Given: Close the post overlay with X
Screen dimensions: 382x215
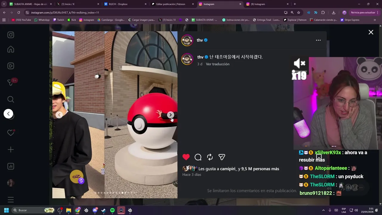Looking at the screenshot, I should point(371,32).
